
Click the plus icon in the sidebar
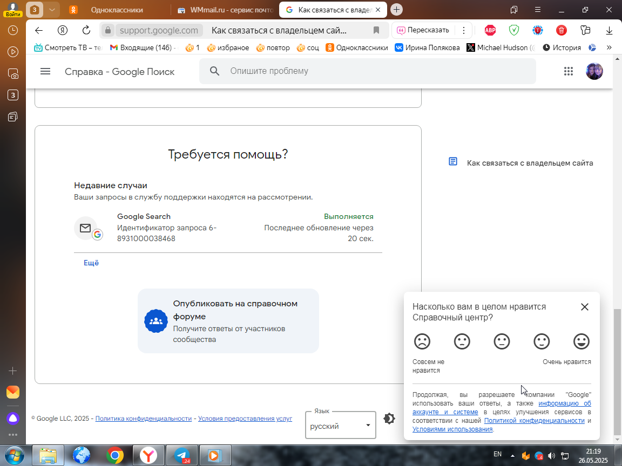click(13, 371)
